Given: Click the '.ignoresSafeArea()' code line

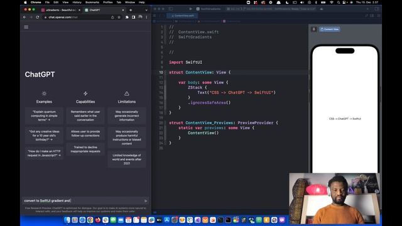Looking at the screenshot, I should (209, 103).
